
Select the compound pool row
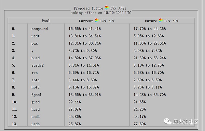[101, 29]
